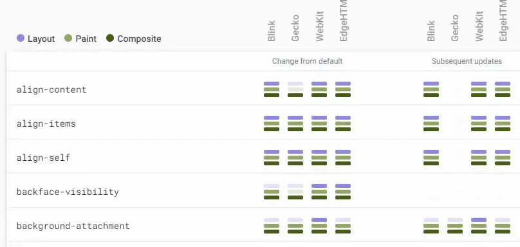
Task: Click align-content Gecko icon under Change from default
Action: coord(295,89)
